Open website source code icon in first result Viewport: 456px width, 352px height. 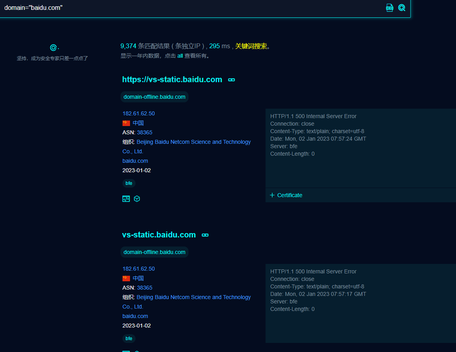[126, 199]
